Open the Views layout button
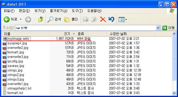 (x=121, y=20)
